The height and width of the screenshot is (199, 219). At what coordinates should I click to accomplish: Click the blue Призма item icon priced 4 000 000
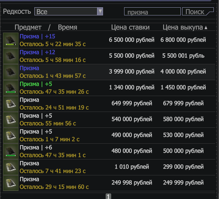[x=11, y=72]
